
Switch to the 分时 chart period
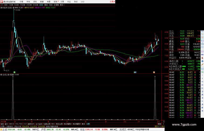click(x=6, y=5)
